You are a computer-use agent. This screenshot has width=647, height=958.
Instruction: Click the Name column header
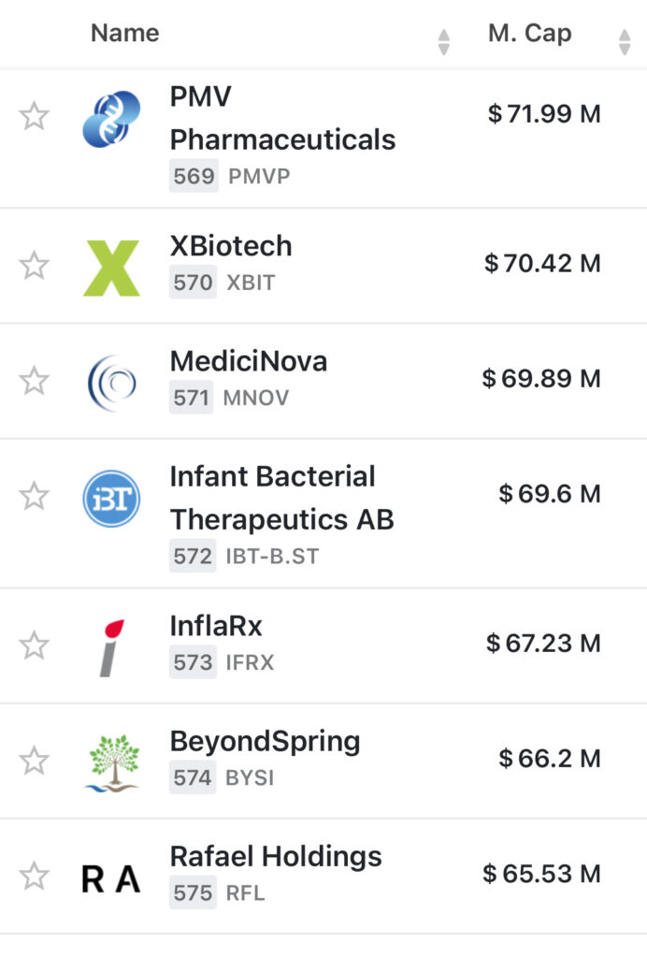[125, 34]
